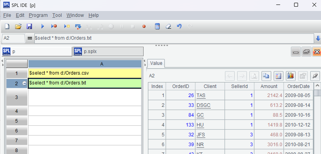Click the copy icon in Value panel
321x154 pixels.
(266, 76)
